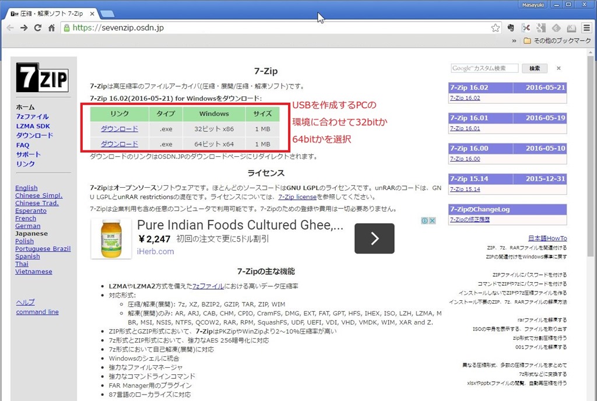Viewport: 597px width, 401px height.
Task: Download the 64ビット x64 .exe
Action: tap(119, 144)
